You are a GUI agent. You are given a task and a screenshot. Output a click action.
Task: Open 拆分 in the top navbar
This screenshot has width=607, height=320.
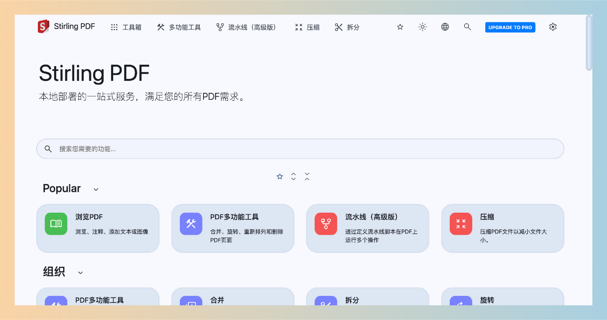click(x=347, y=27)
